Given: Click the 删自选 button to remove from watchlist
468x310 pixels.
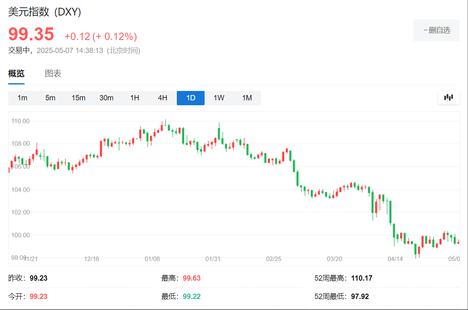Looking at the screenshot, I should 437,30.
